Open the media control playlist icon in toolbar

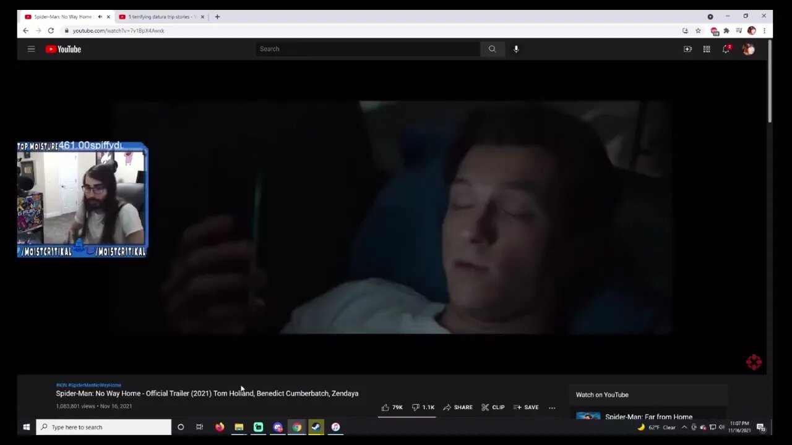point(739,30)
